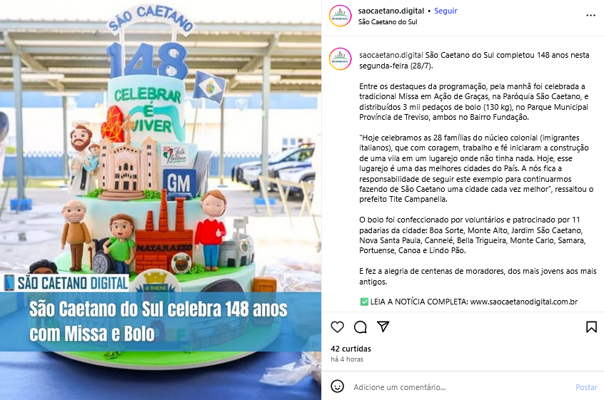Click the saocaetano.digital username in the caption

point(391,55)
